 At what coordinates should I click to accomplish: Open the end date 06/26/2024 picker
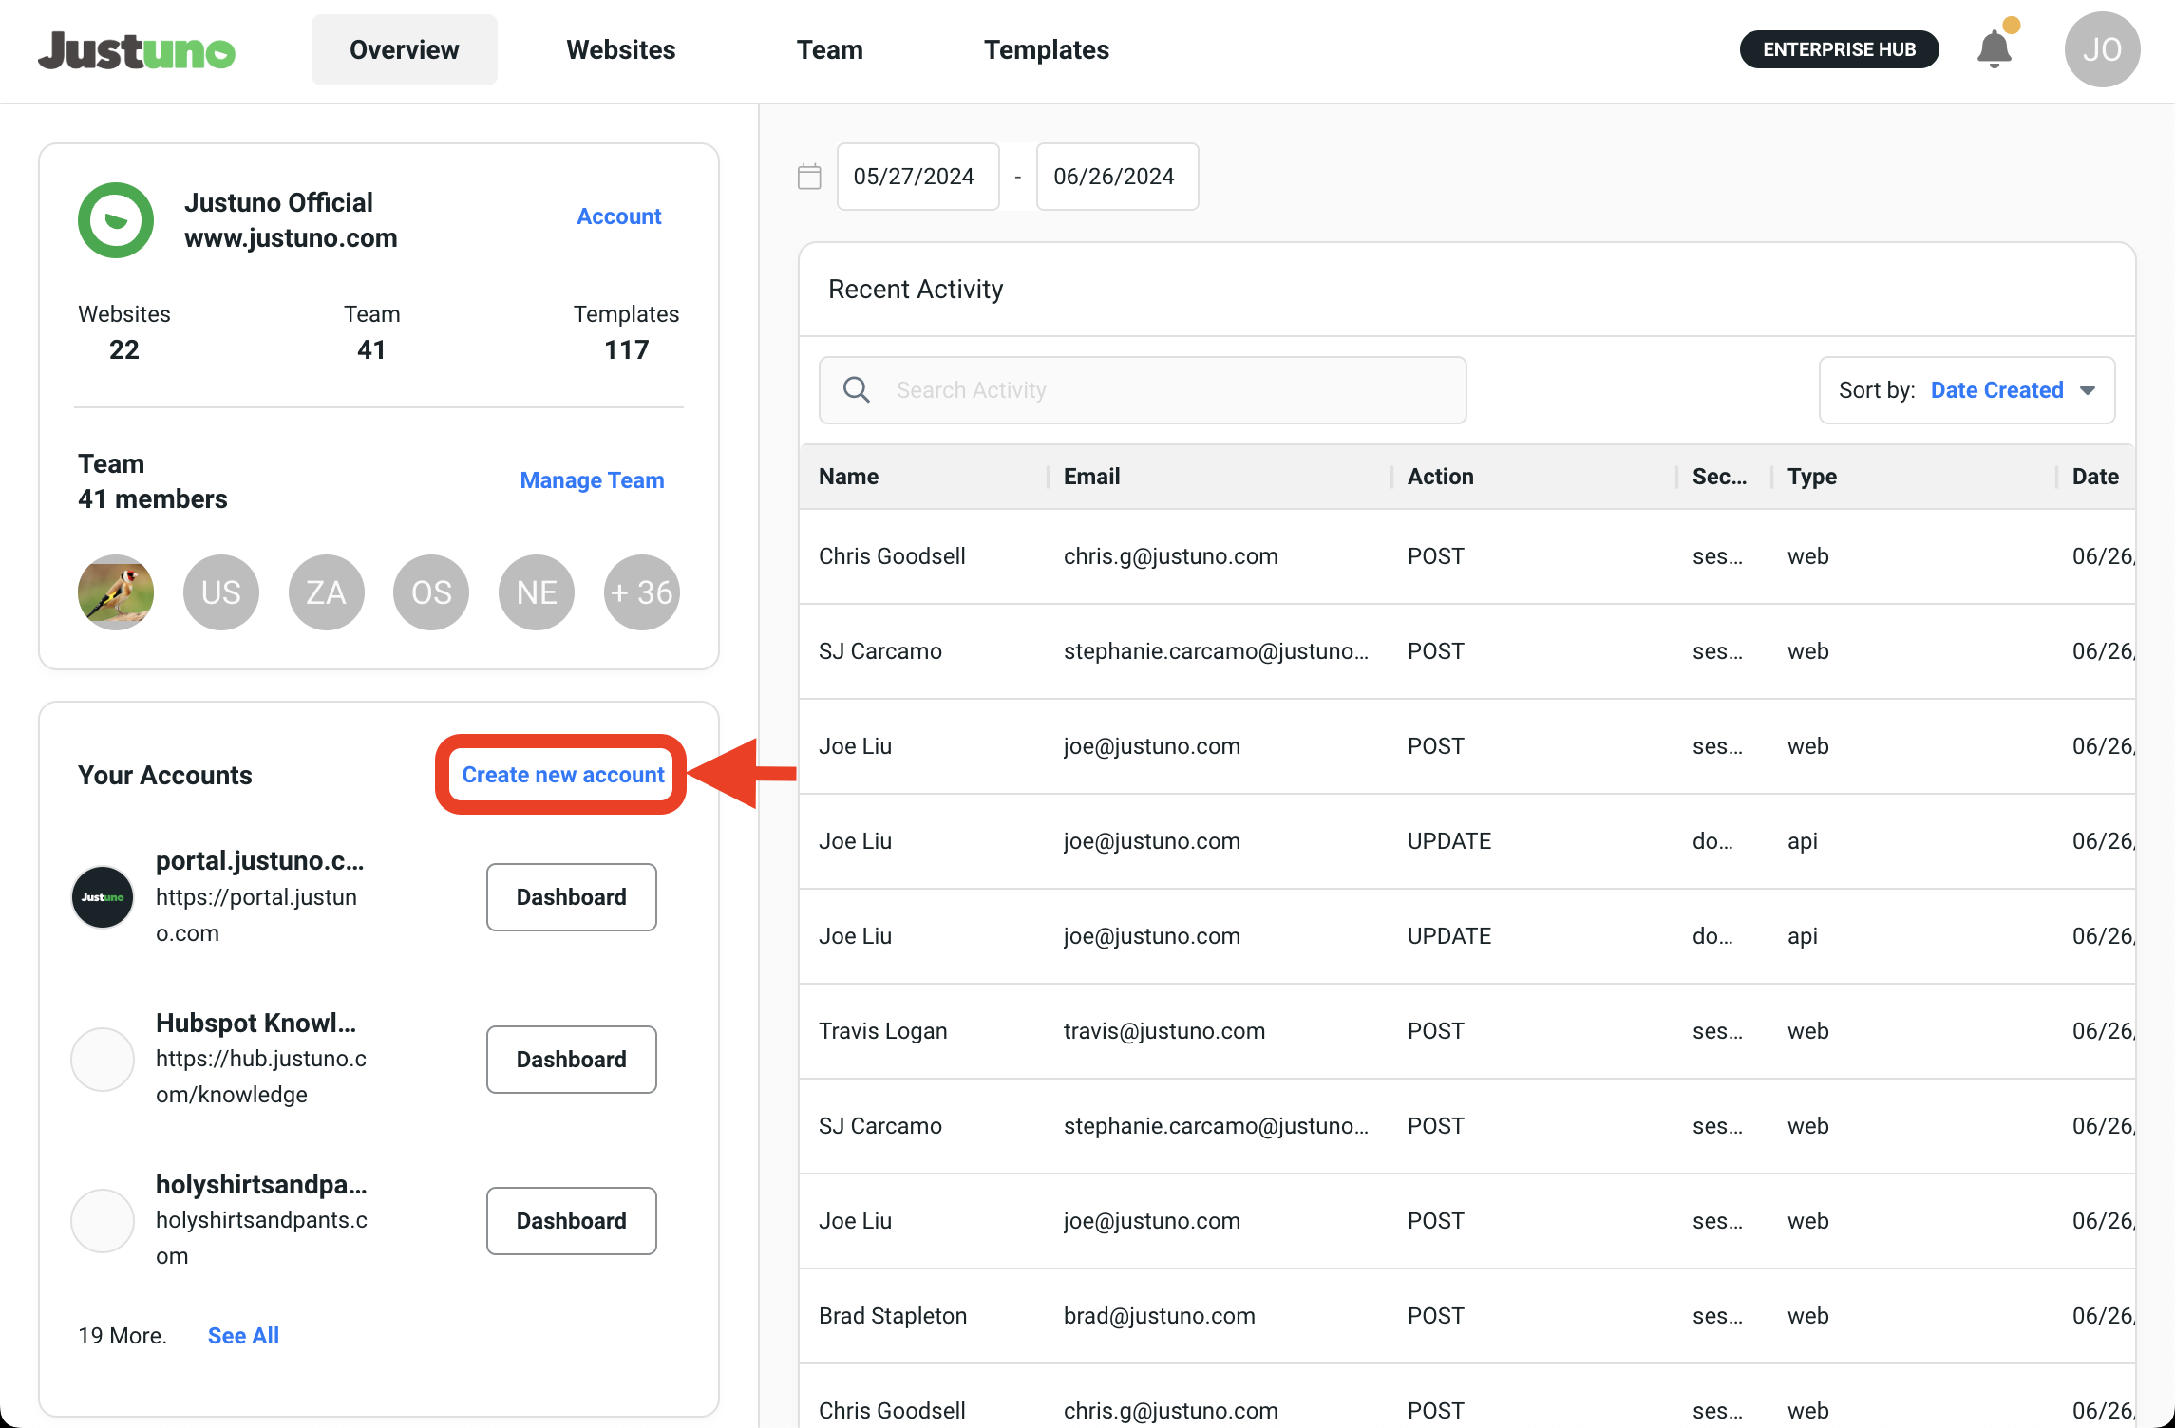1116,177
